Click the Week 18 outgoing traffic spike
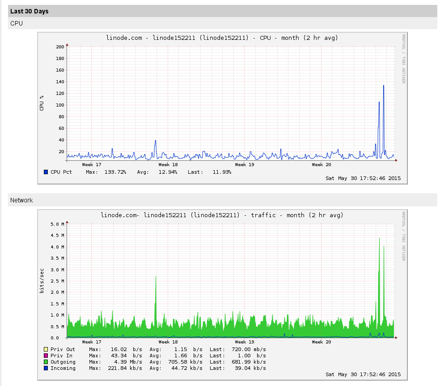The height and width of the screenshot is (386, 440). (x=156, y=287)
